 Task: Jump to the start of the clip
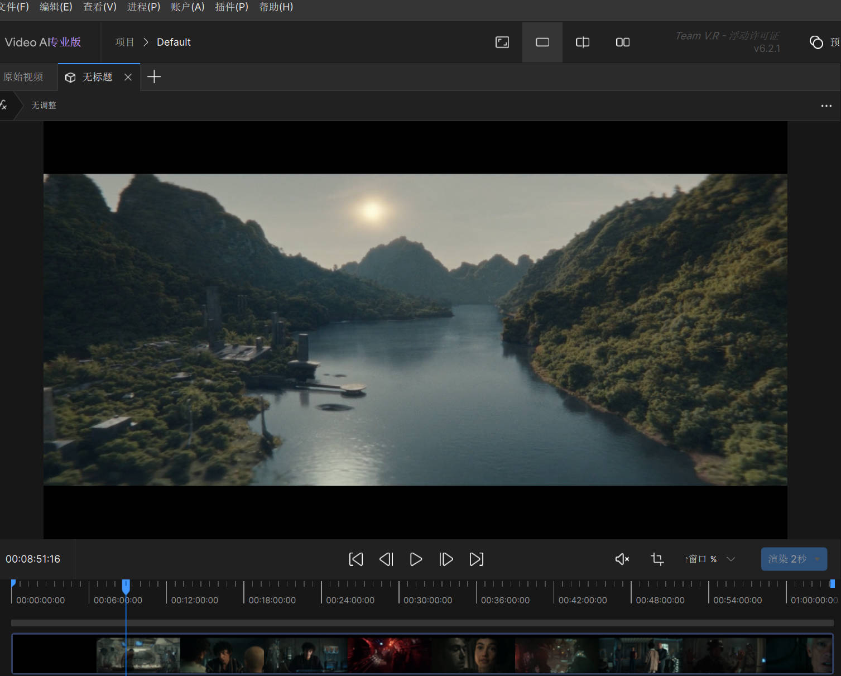[x=355, y=559]
